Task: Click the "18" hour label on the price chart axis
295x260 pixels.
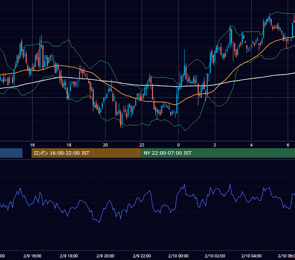Action: pos(69,145)
